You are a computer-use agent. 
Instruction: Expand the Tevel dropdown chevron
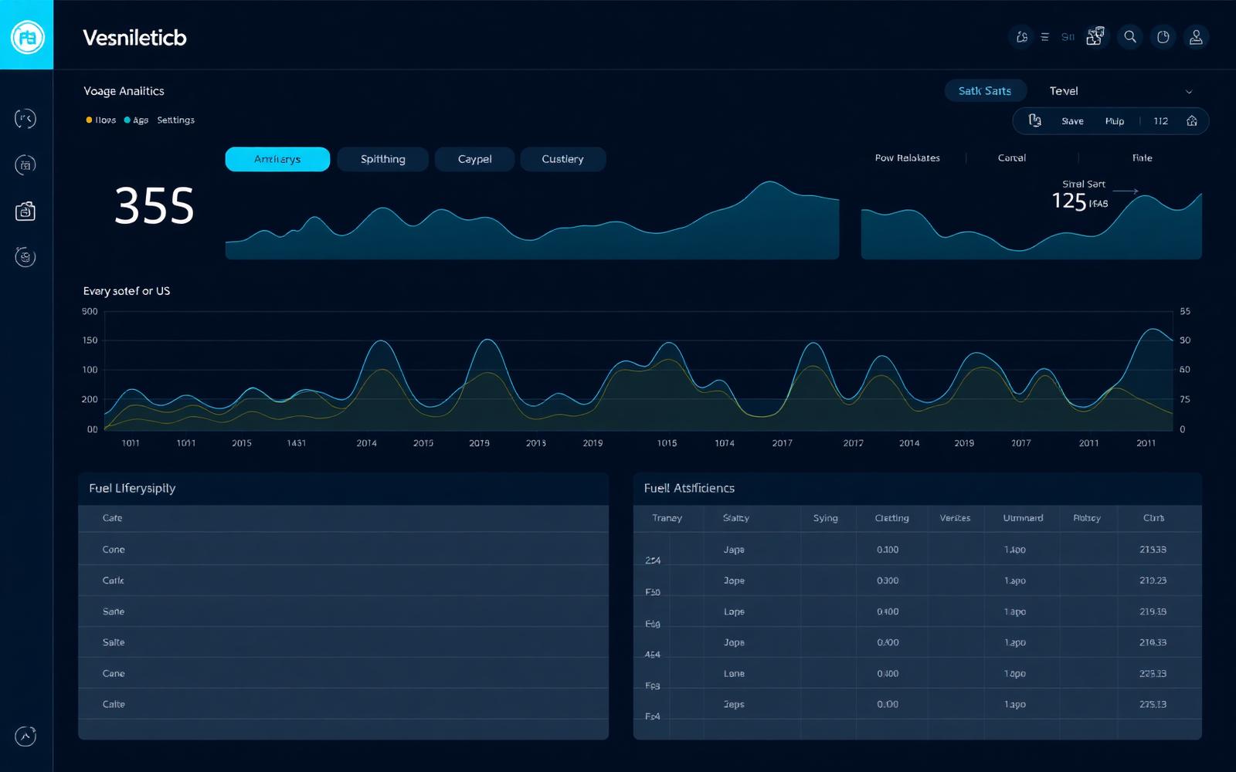pos(1189,92)
